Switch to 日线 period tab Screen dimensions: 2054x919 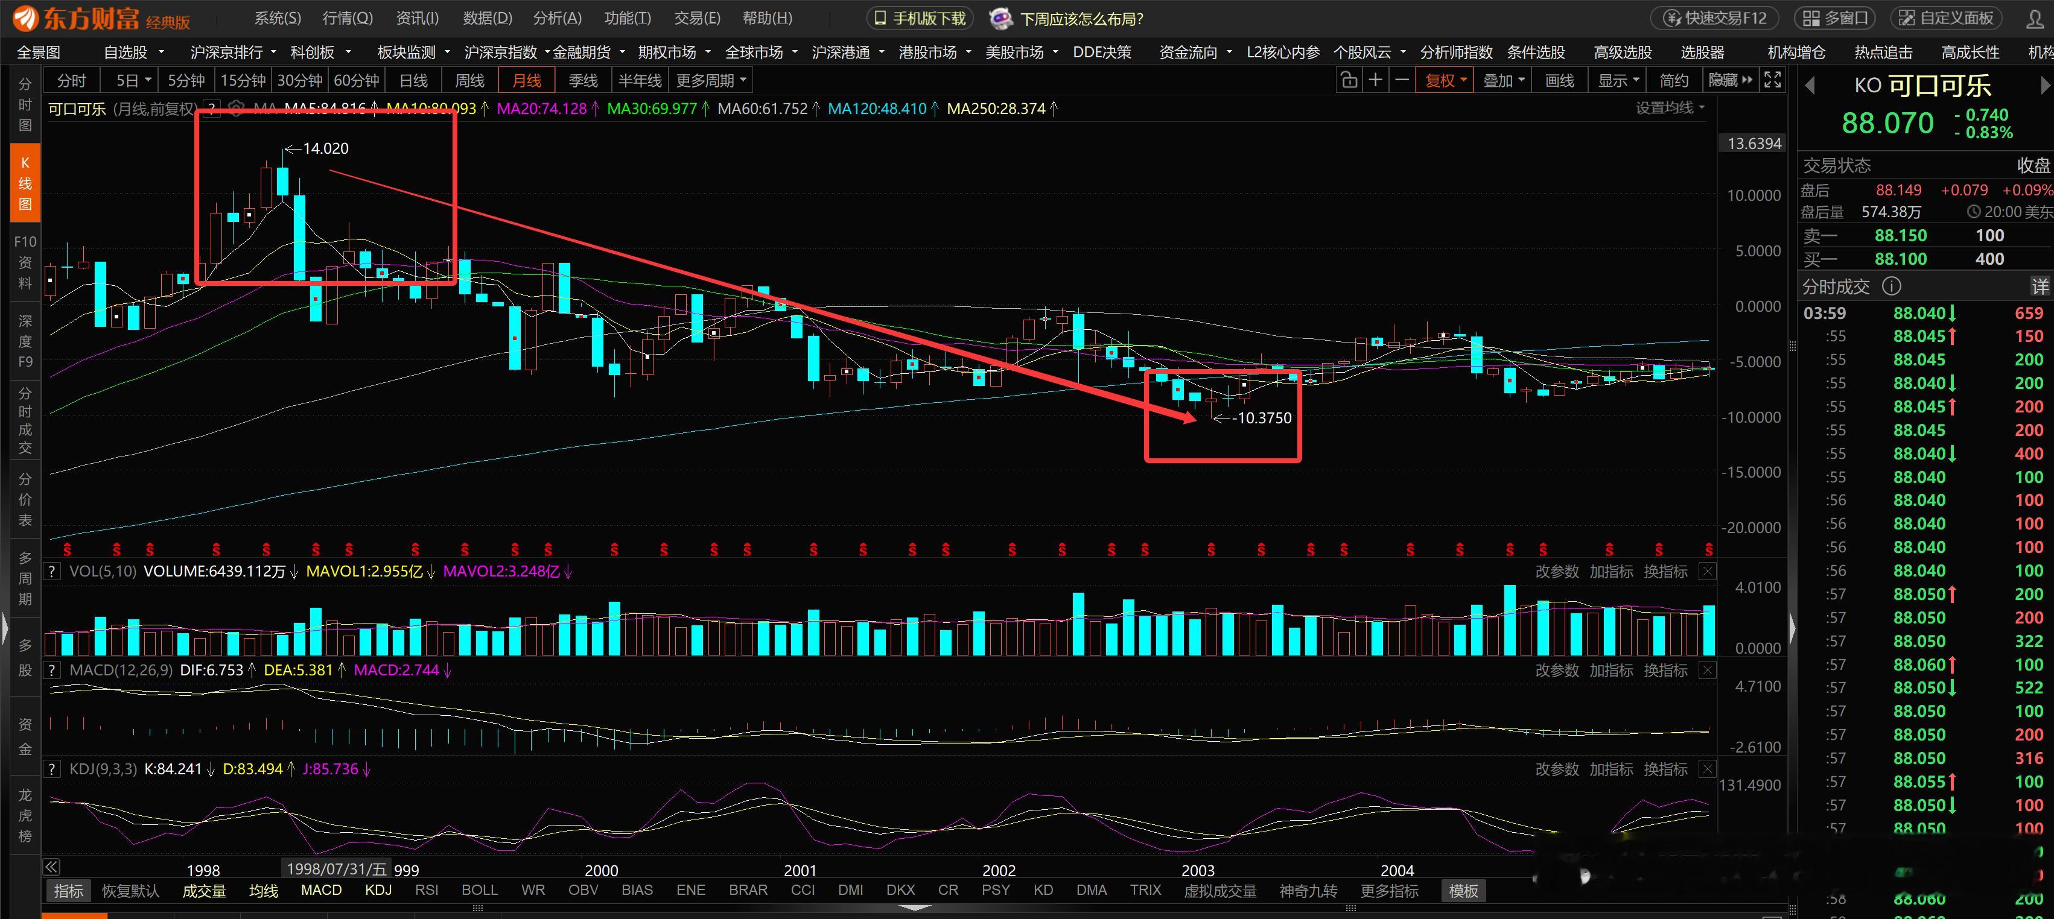coord(413,80)
